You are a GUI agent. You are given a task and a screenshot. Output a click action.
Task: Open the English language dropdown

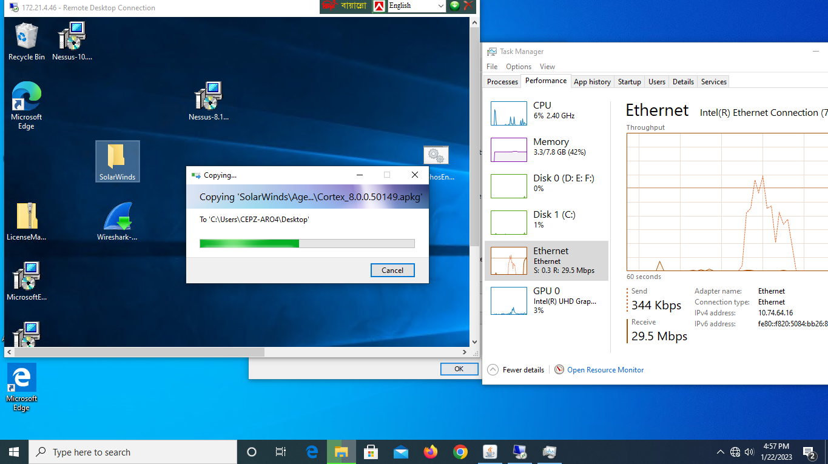pos(417,6)
